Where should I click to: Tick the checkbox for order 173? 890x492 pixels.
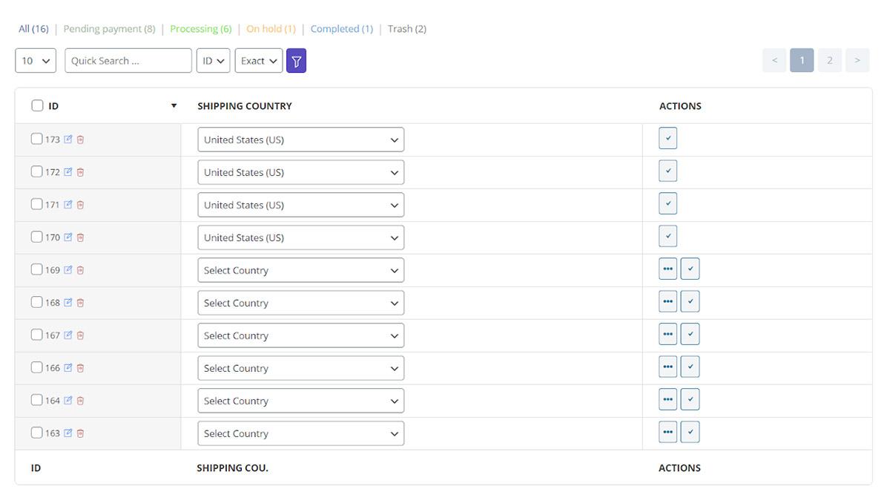point(36,139)
